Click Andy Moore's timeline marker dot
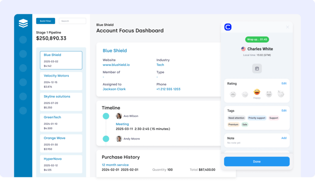The image size is (315, 181). click(x=106, y=139)
